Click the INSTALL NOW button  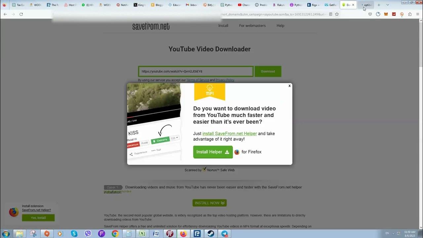click(210, 203)
